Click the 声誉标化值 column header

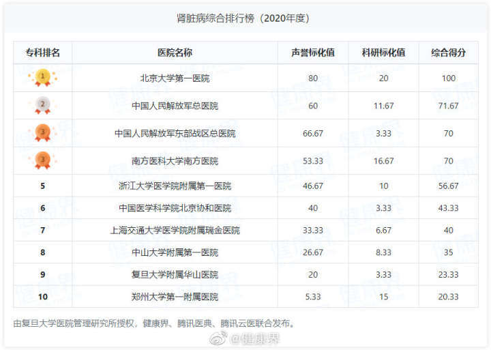pos(313,53)
